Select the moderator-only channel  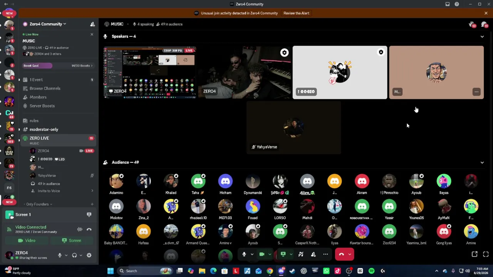pos(58,130)
